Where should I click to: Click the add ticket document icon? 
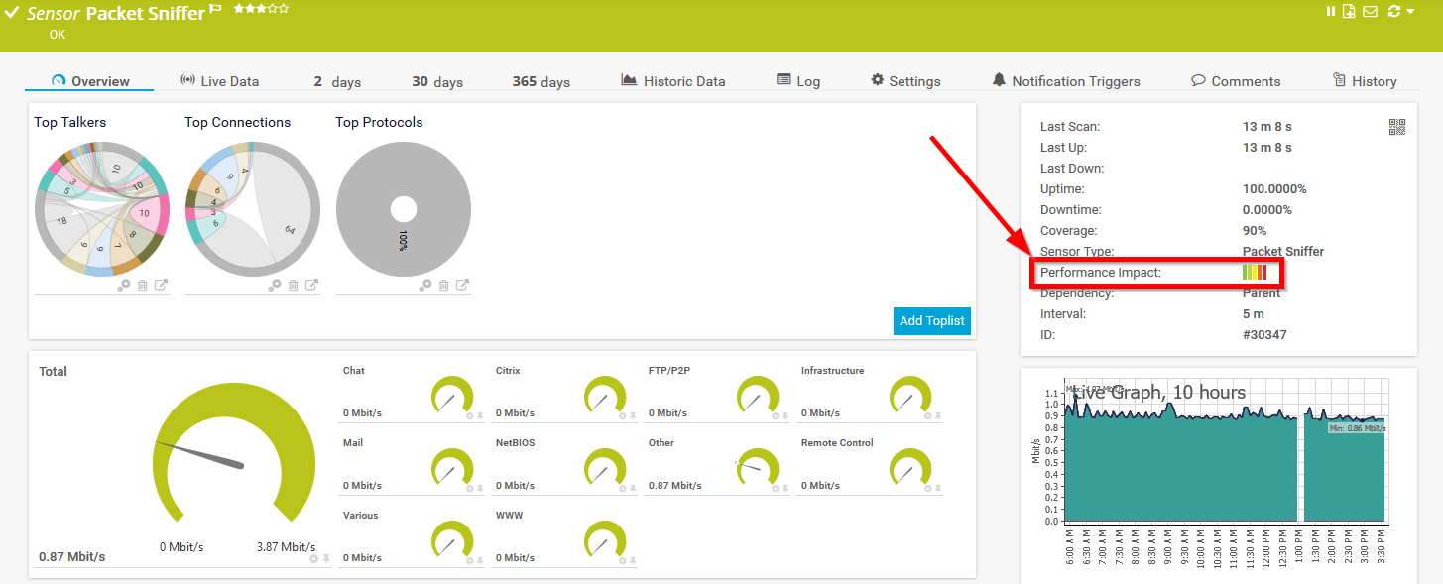(1349, 12)
